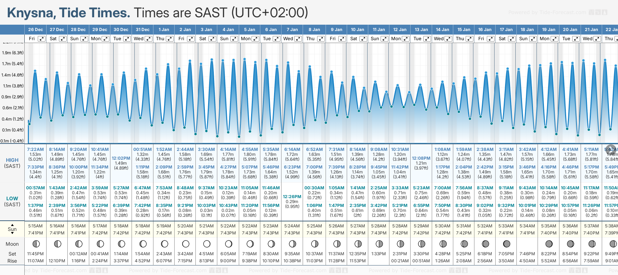The height and width of the screenshot is (275, 618).
Task: Expand the Fri 26 Dec day view
Action: (42, 39)
